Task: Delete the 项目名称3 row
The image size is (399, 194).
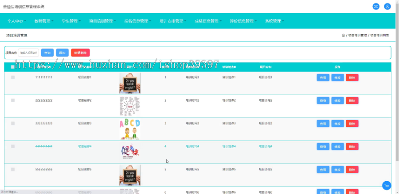Action: tap(352, 123)
